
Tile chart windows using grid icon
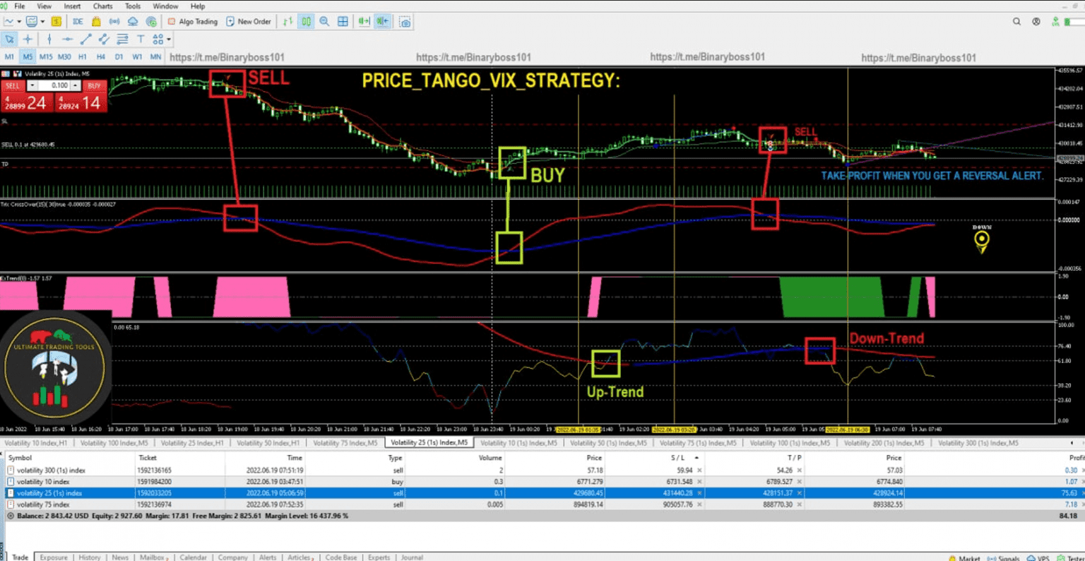point(342,22)
